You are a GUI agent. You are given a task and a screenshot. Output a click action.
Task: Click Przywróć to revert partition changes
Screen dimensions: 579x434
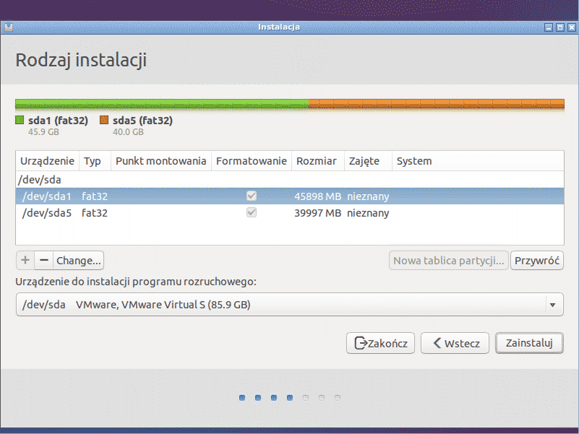(x=537, y=260)
